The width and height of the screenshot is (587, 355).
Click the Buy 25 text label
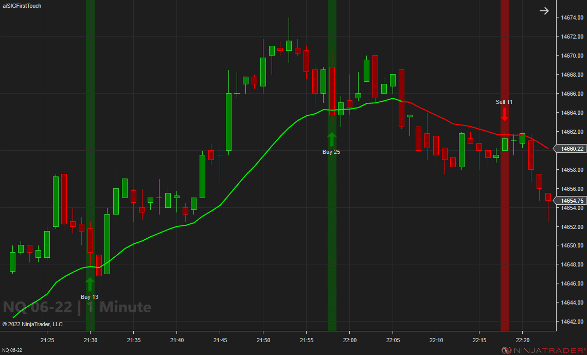click(x=331, y=152)
